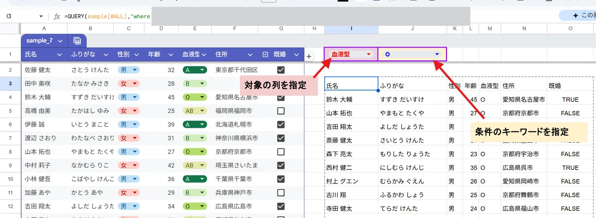
Task: Open table options icon beside sample_7
Action: [x=77, y=41]
